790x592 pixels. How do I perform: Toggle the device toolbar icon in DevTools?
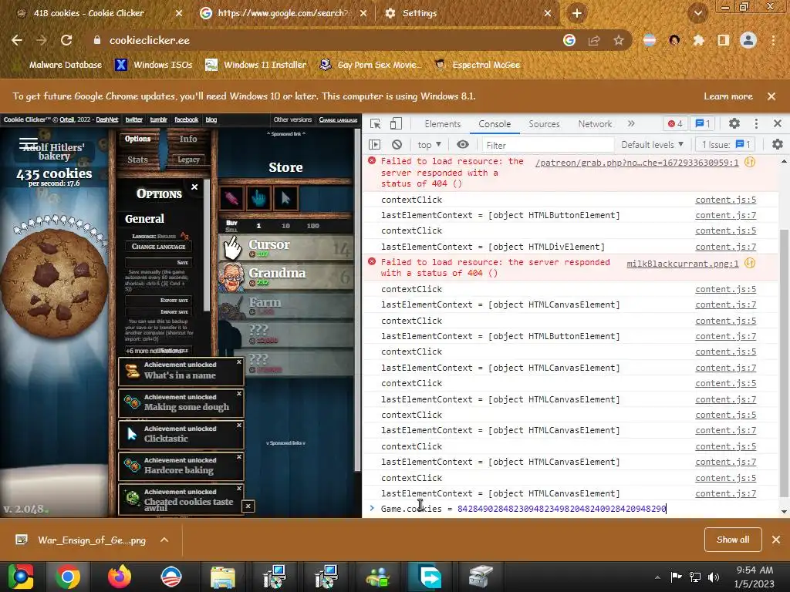[x=396, y=124]
